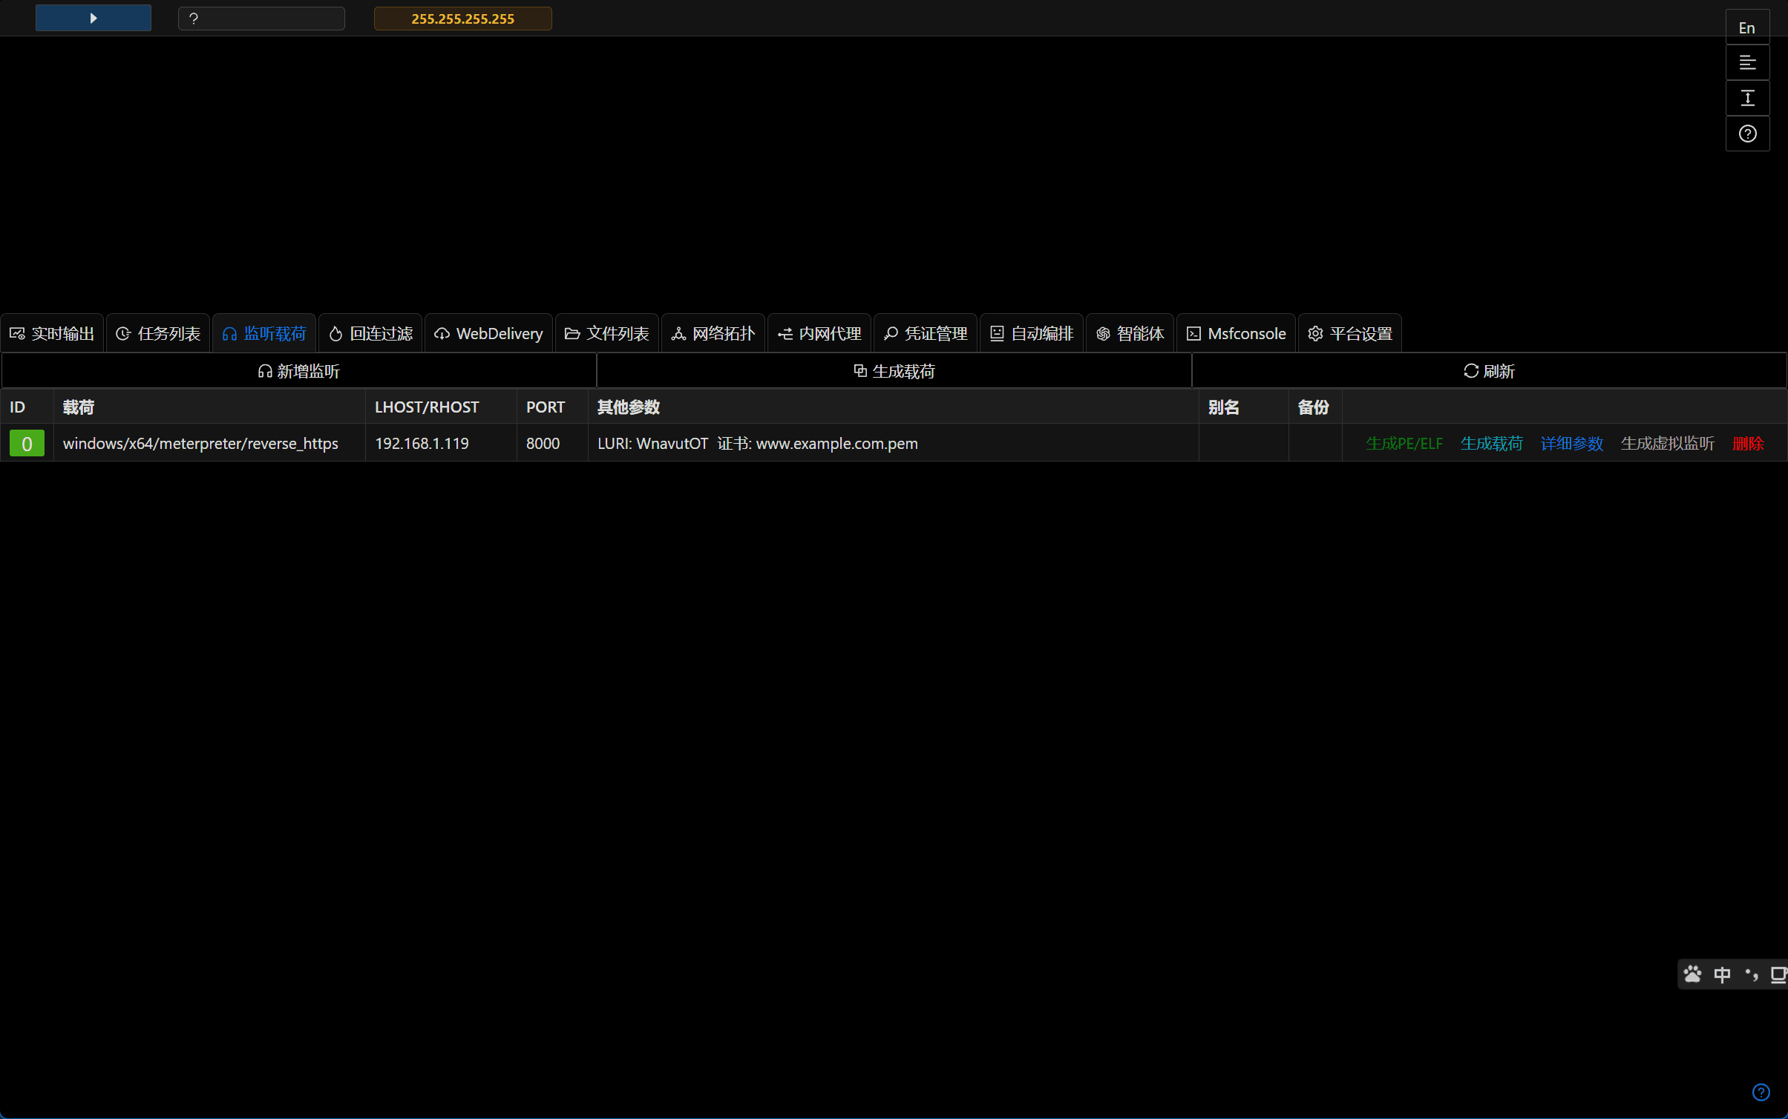Open the help question-mark icon top right

tap(1746, 134)
